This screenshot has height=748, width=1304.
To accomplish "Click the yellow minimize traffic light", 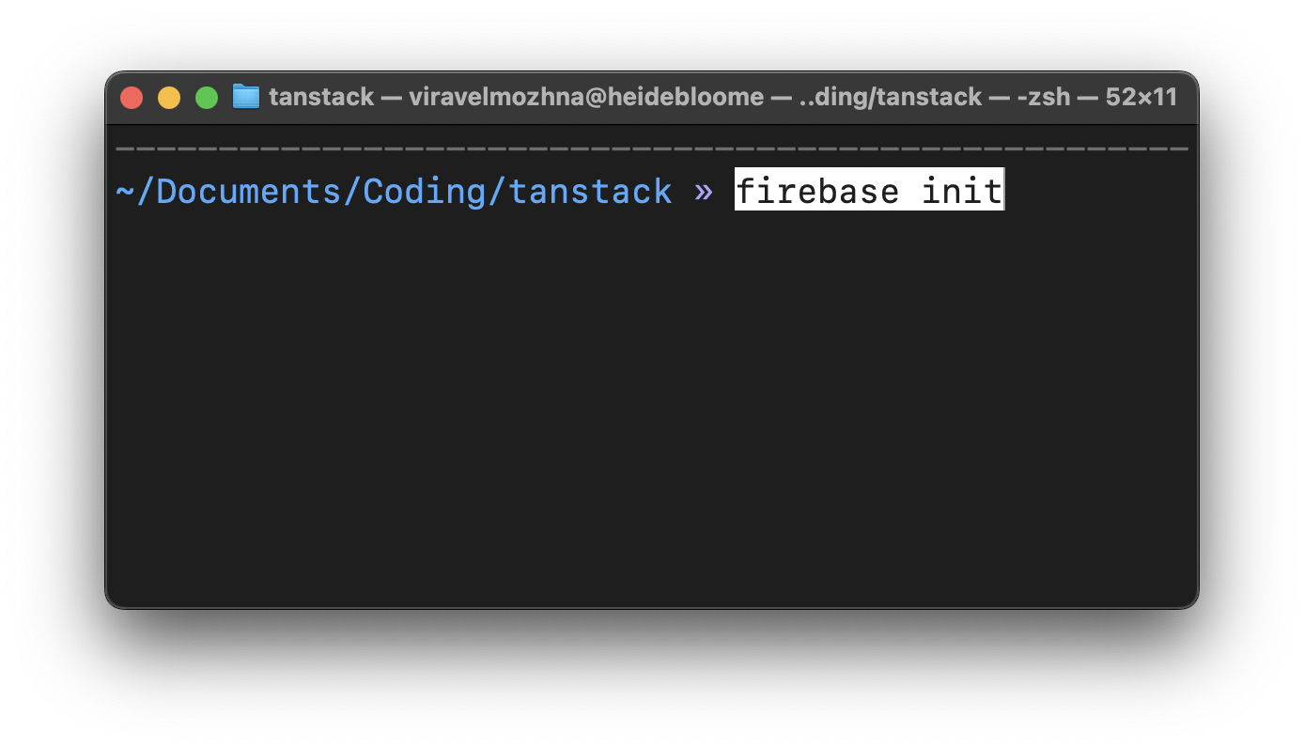I will click(168, 97).
